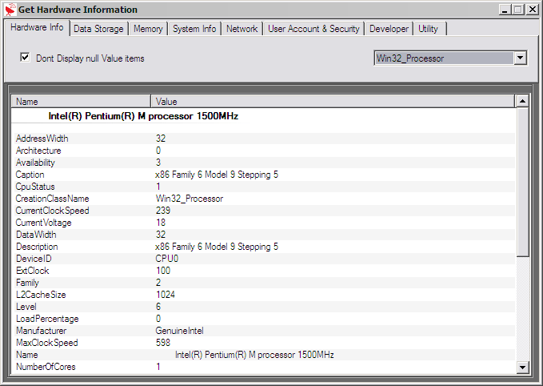Select the LoadPercentage row
Viewport: 543px width, 386px height.
point(263,319)
